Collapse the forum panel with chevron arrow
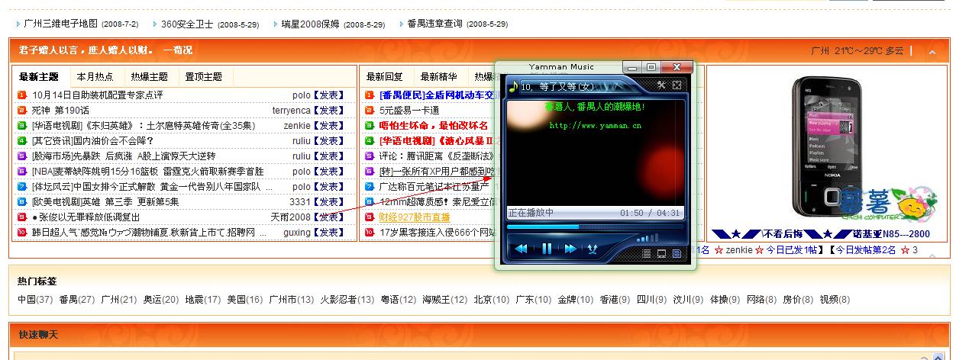956x360 pixels. [932, 52]
